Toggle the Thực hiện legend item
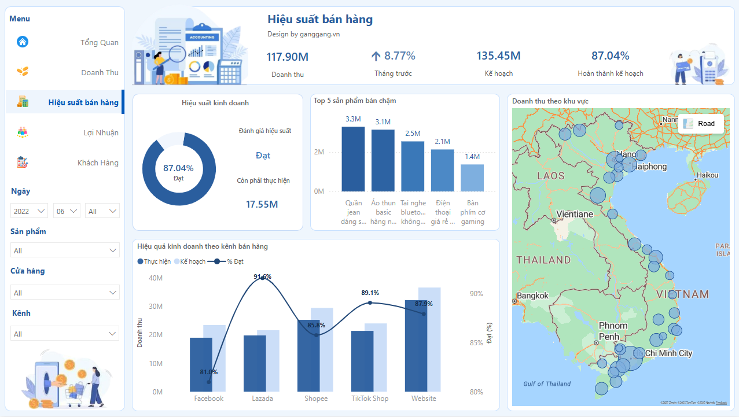 pos(154,261)
